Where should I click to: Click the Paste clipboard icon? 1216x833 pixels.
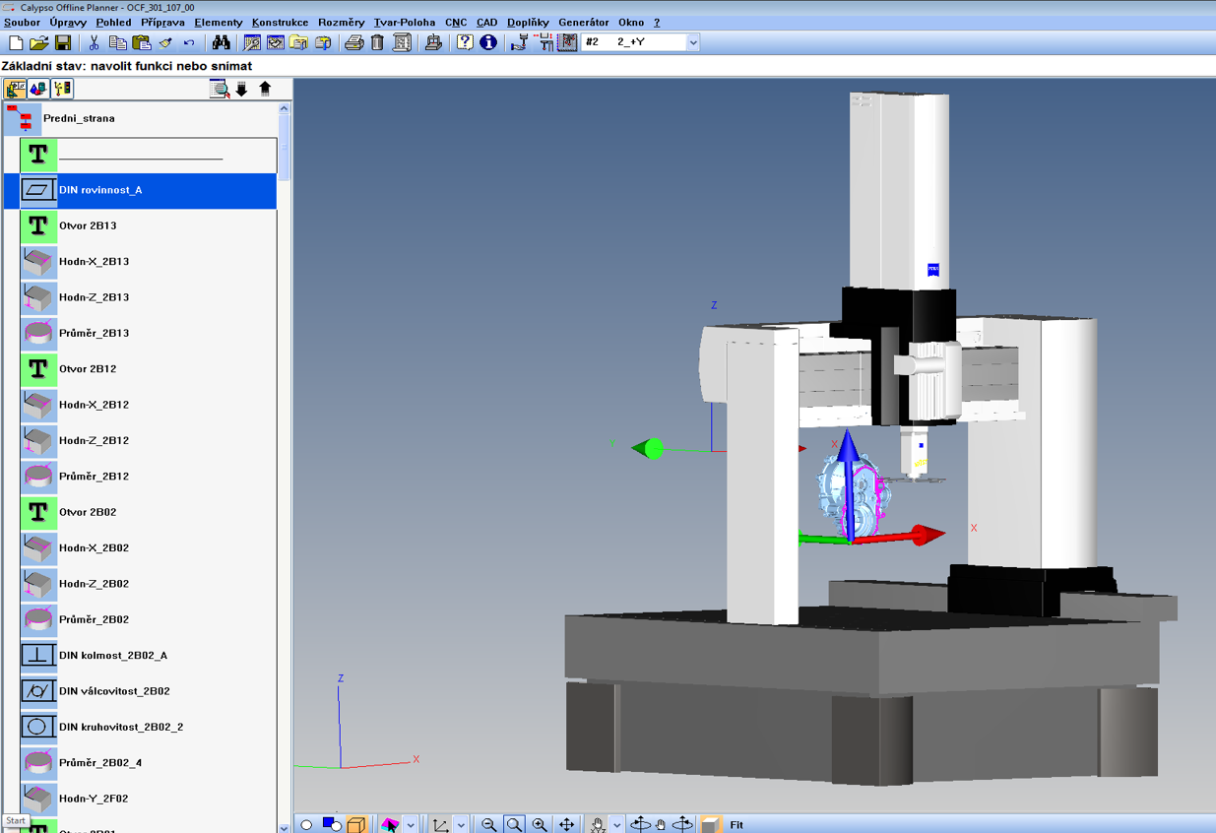(x=141, y=42)
